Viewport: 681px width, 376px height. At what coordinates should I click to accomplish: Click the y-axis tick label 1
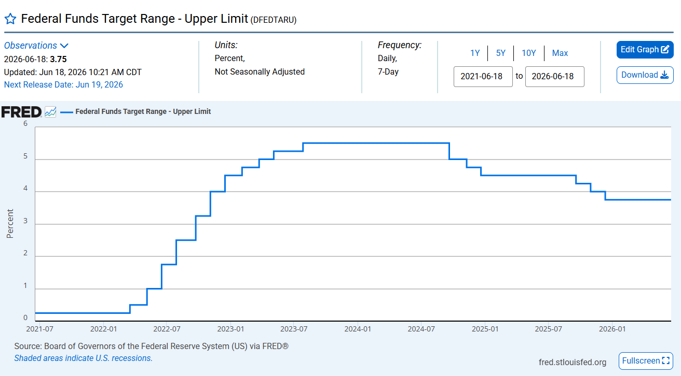tap(25, 286)
